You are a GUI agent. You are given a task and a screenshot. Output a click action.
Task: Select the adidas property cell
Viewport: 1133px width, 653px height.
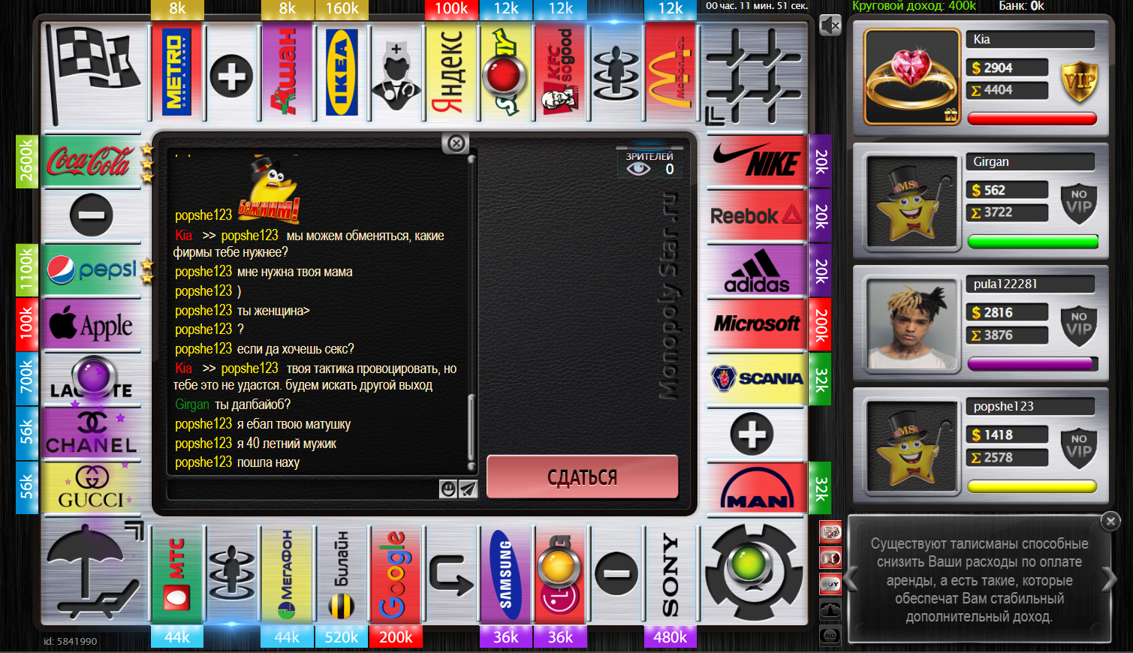coord(757,270)
